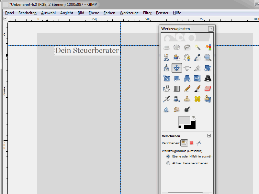
Task: Set Verschieben mode to layer
Action: point(184,143)
